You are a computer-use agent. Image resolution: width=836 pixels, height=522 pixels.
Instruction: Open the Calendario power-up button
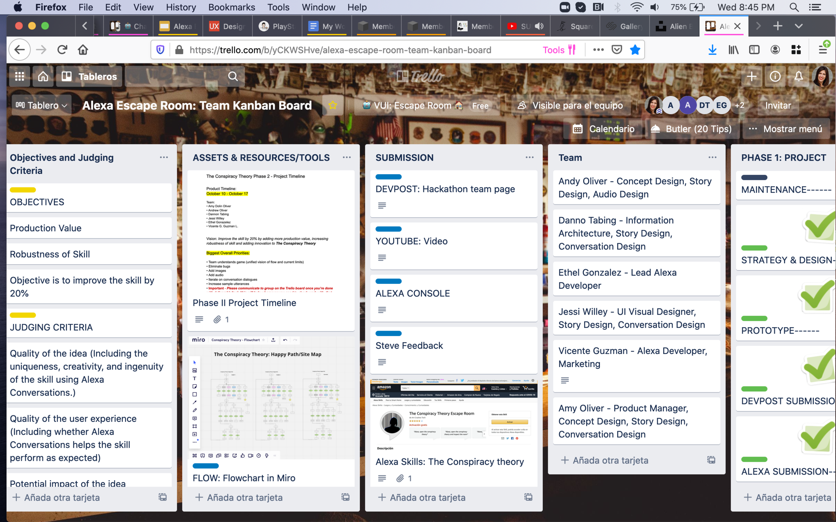603,129
